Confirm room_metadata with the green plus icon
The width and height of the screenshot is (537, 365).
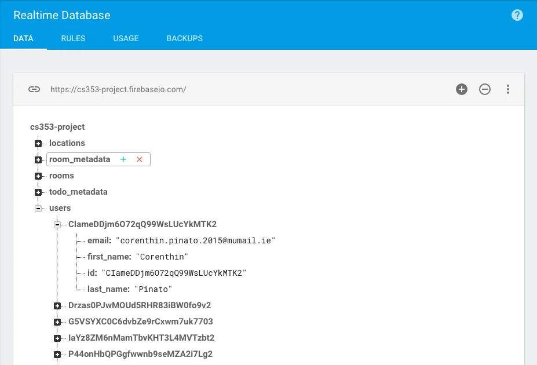tap(123, 159)
